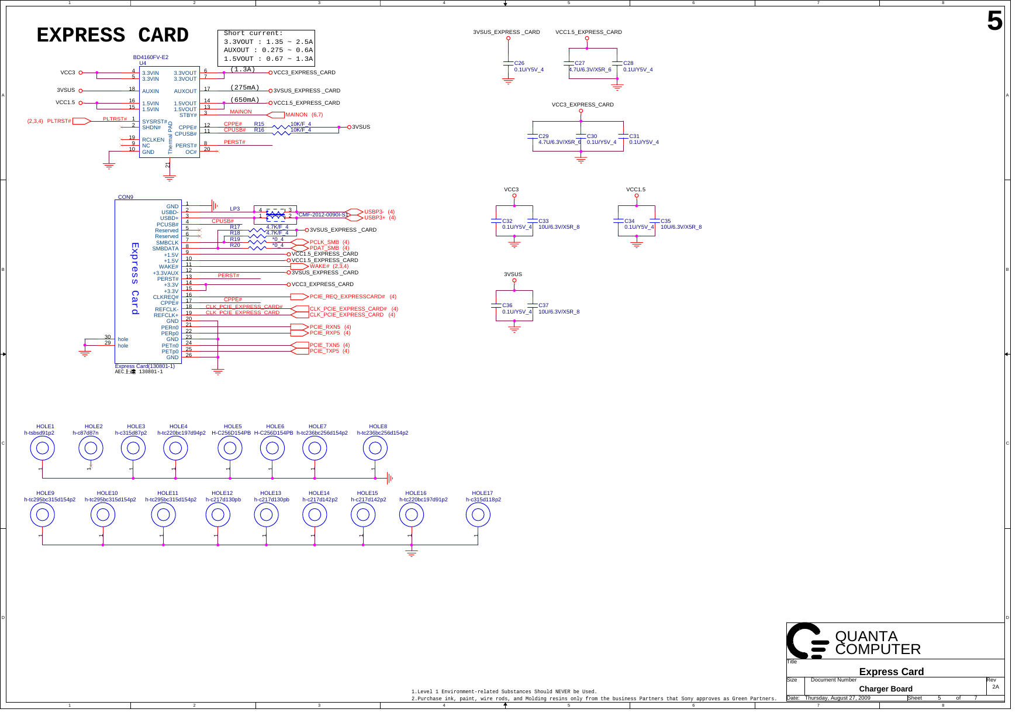Click resistor R17 labeled 4.7K/F_4

[257, 230]
